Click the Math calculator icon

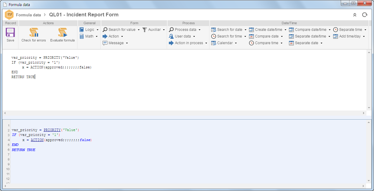[82, 36]
